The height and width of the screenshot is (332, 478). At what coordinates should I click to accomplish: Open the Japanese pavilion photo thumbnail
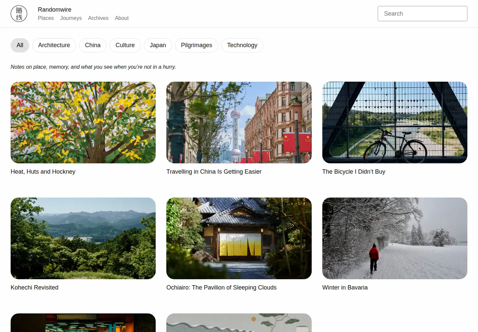pyautogui.click(x=239, y=238)
